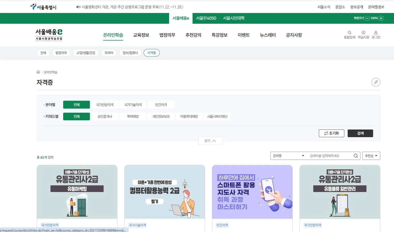Select keyword 개인정보보호

click(161, 117)
